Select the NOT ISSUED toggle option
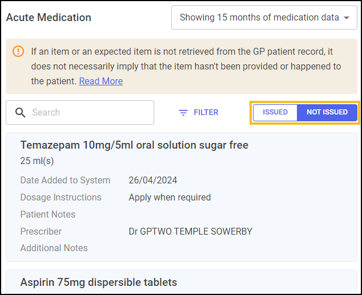 (327, 112)
